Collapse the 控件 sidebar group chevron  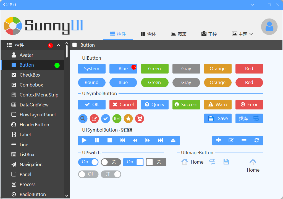coord(59,45)
